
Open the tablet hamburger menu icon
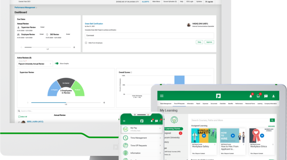click(162, 96)
